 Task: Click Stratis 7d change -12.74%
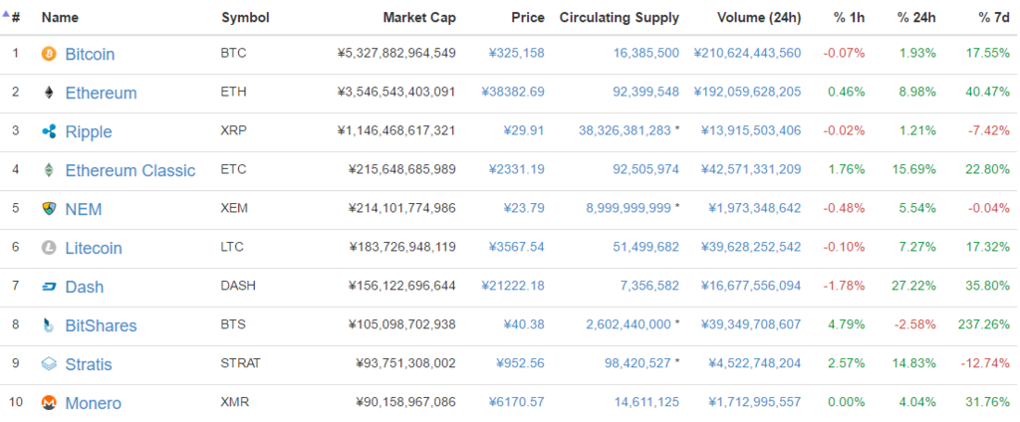point(985,363)
